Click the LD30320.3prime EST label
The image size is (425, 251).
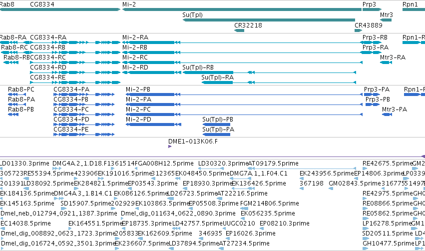click(x=223, y=163)
